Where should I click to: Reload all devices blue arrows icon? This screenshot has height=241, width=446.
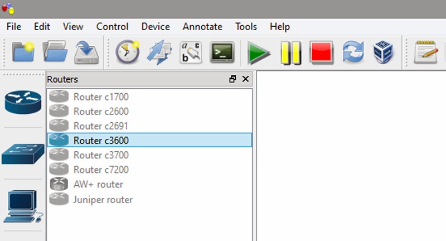click(x=353, y=52)
